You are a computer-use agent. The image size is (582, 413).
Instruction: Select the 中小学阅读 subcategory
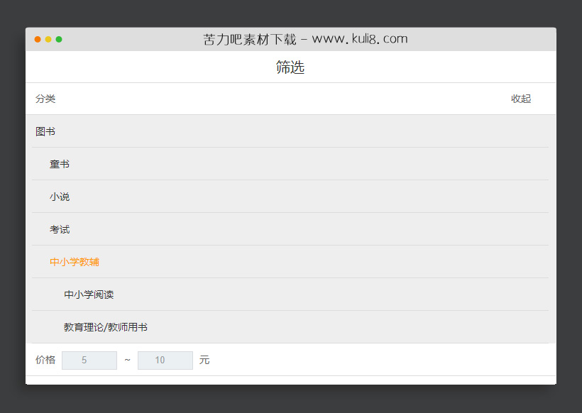[89, 294]
